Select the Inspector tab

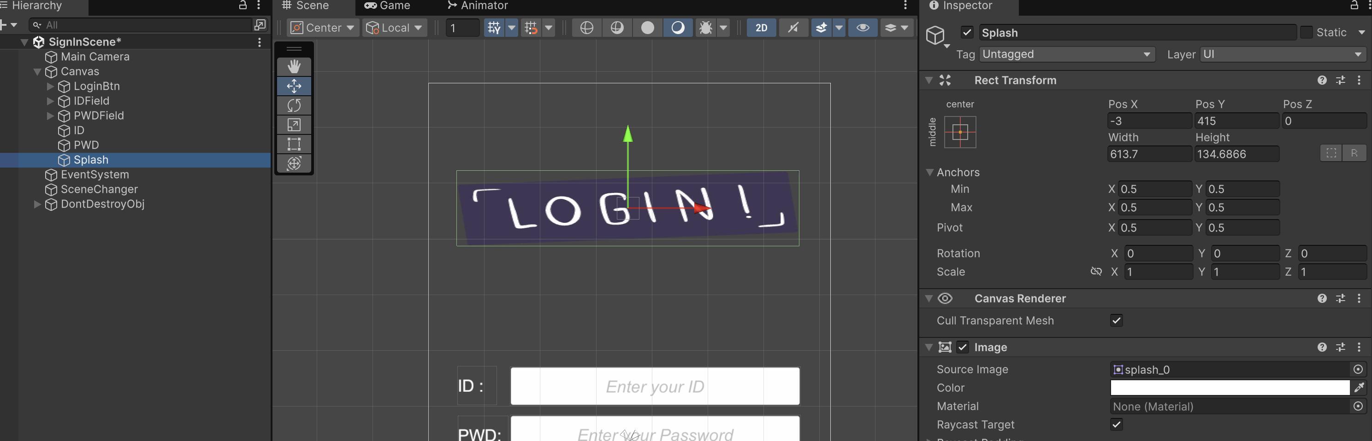coord(961,6)
